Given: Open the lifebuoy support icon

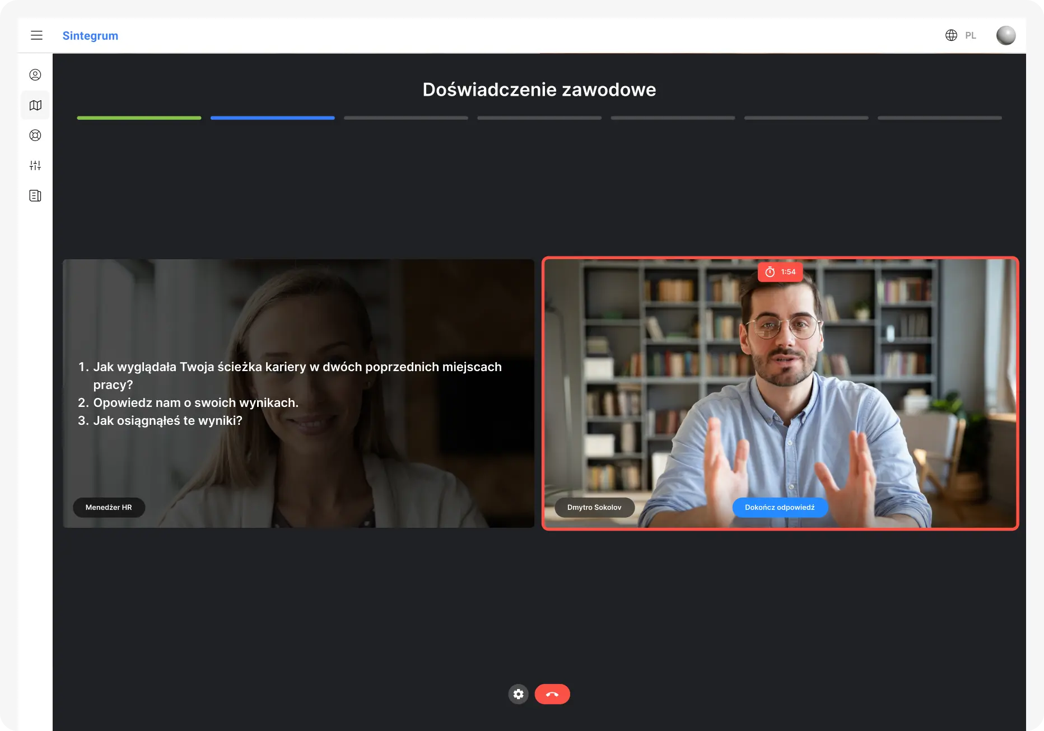Looking at the screenshot, I should coord(35,135).
